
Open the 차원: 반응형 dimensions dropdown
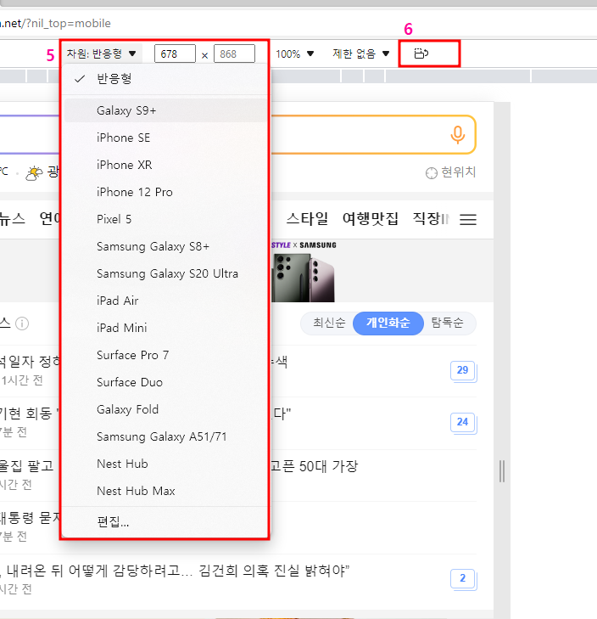click(102, 53)
